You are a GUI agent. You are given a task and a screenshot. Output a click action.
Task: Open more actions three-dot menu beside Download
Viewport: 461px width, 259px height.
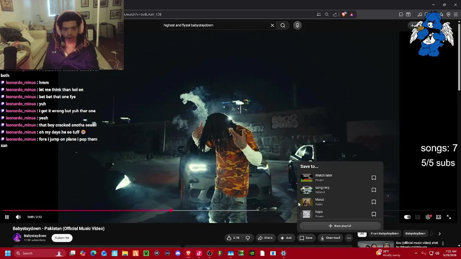pyautogui.click(x=349, y=238)
